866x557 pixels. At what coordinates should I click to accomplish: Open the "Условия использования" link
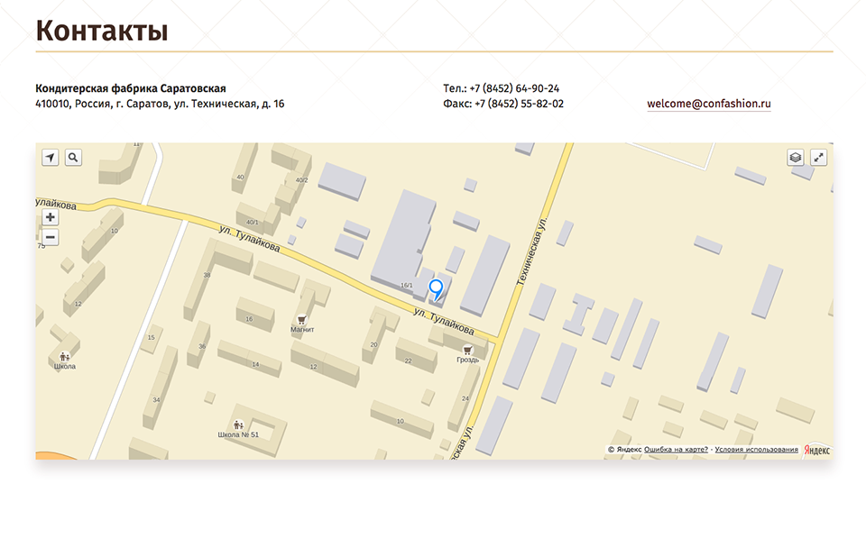point(756,449)
